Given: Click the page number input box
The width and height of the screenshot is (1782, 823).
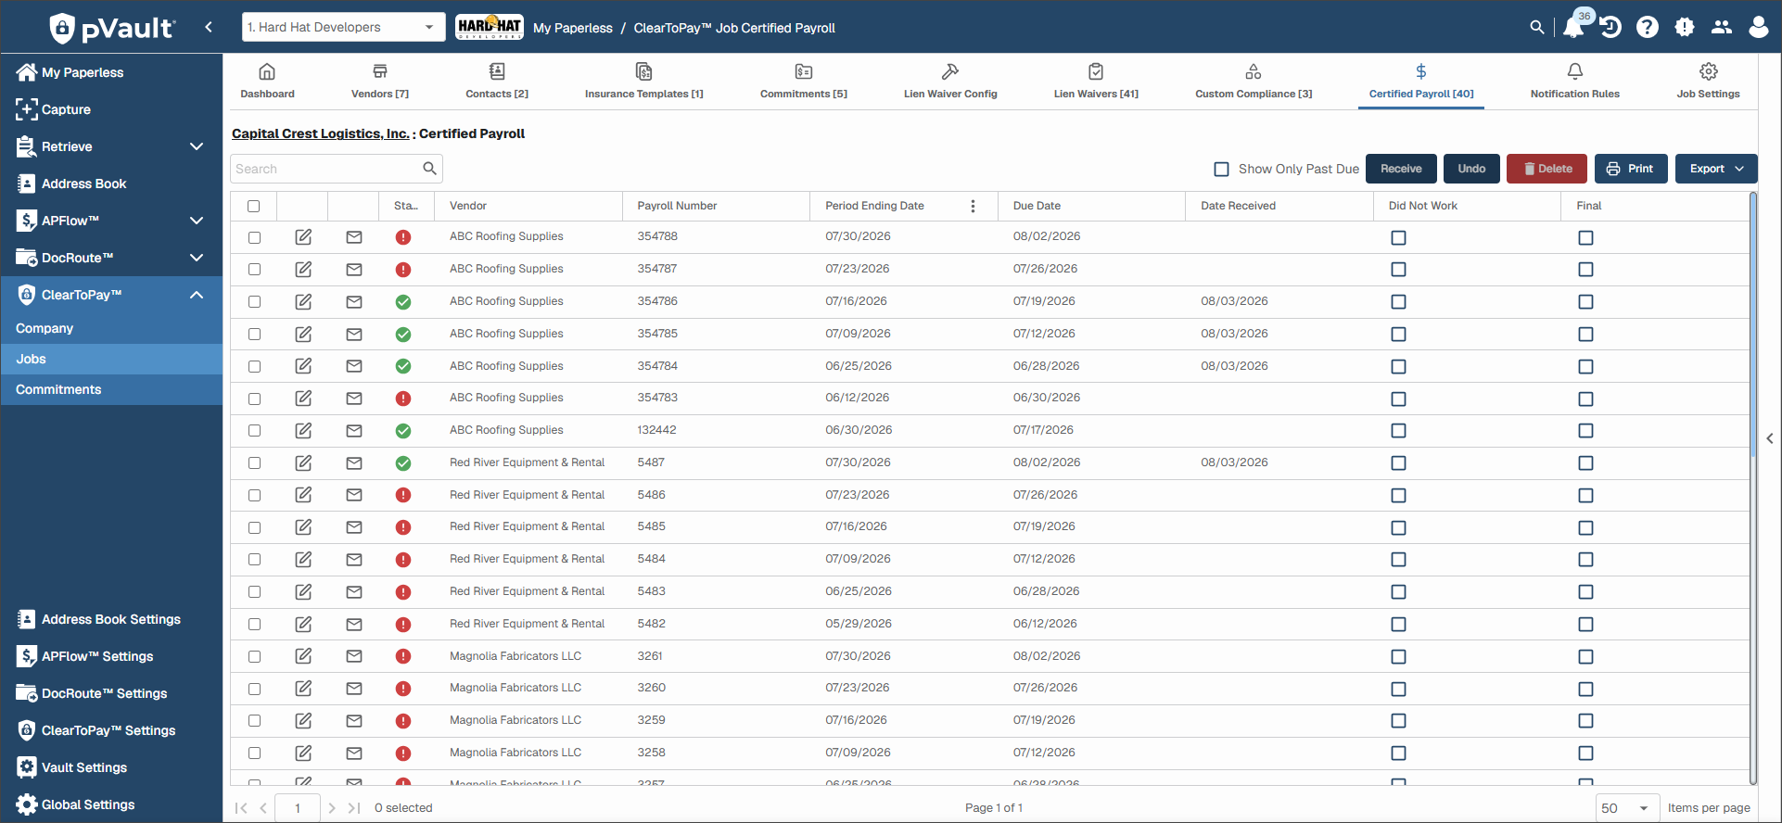Looking at the screenshot, I should pyautogui.click(x=298, y=808).
